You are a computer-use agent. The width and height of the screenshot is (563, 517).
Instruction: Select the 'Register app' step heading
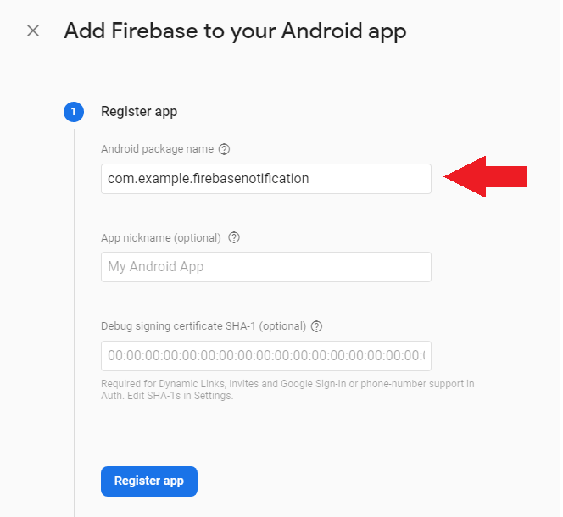[x=139, y=111]
